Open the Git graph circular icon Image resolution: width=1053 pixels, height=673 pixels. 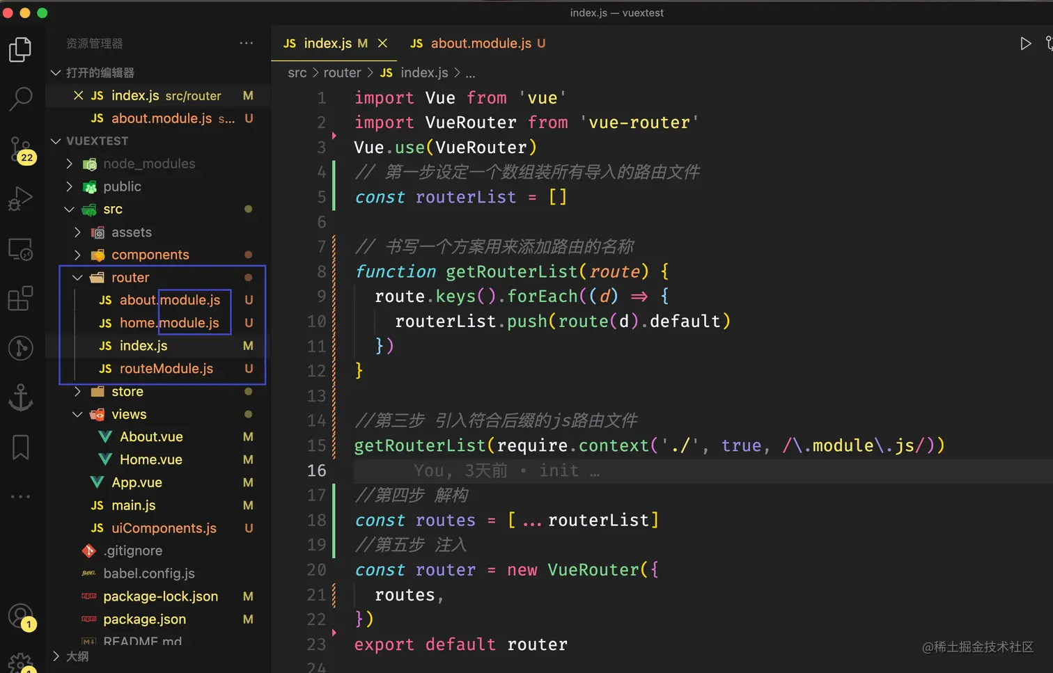point(20,348)
